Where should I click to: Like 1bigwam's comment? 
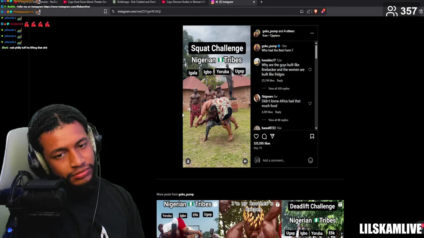tap(310, 103)
